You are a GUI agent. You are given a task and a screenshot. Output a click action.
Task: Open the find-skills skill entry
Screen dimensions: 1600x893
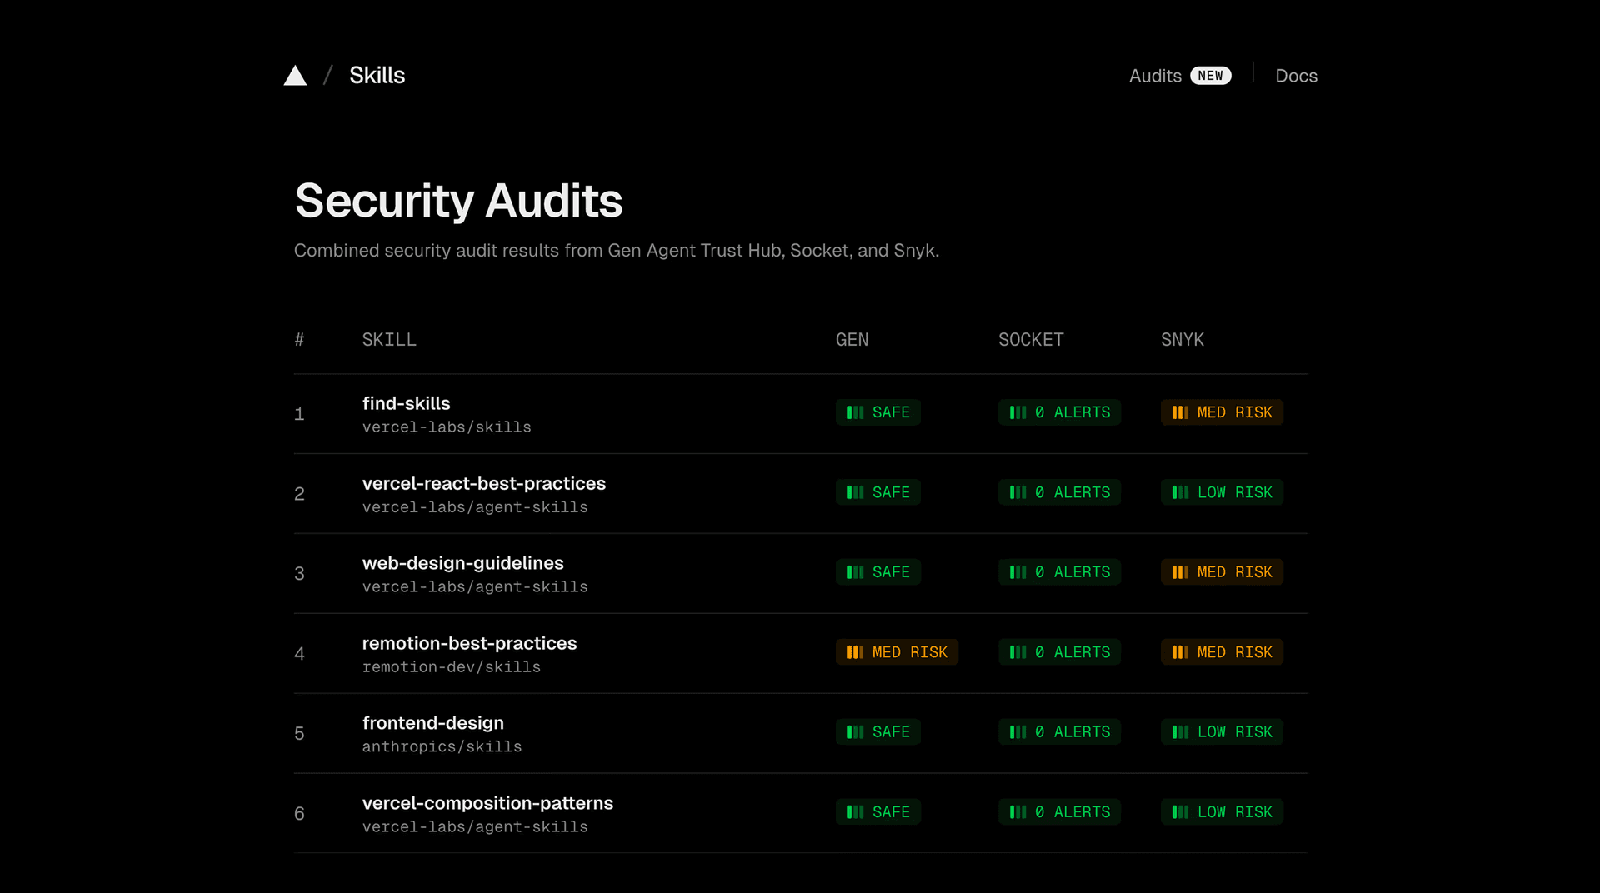click(x=406, y=403)
